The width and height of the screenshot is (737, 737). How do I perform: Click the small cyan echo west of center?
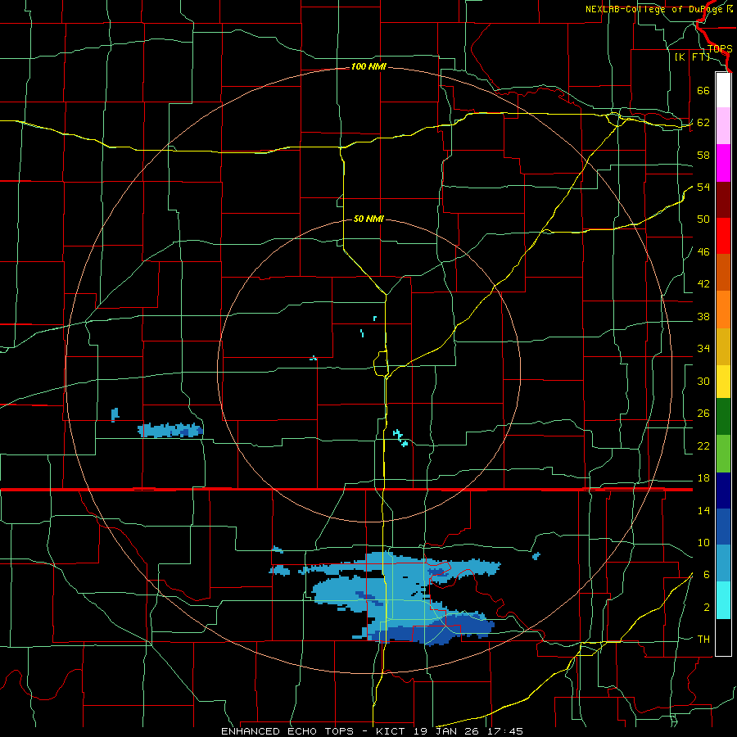coord(314,359)
